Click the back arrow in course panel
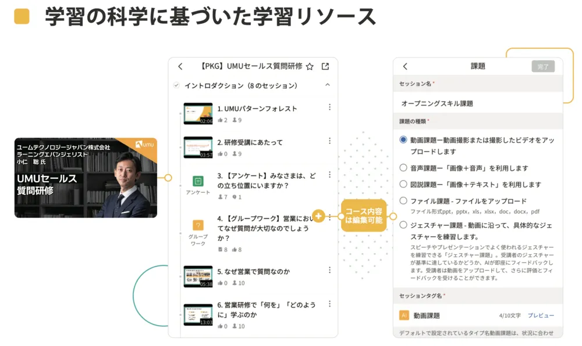582x346 pixels. point(180,67)
